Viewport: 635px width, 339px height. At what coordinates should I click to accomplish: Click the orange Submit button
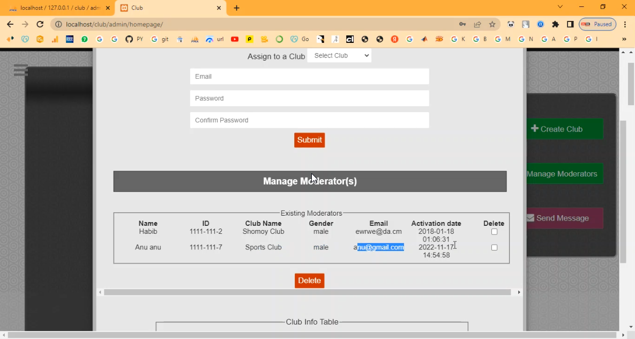point(309,140)
